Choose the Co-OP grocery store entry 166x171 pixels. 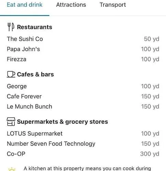[83, 154]
